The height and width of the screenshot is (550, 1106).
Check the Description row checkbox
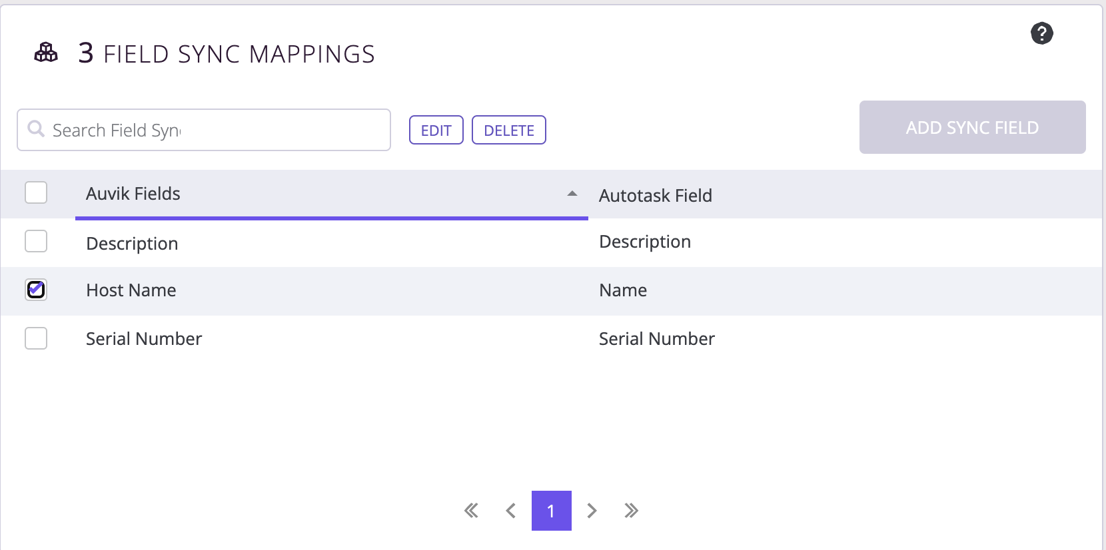coord(36,241)
